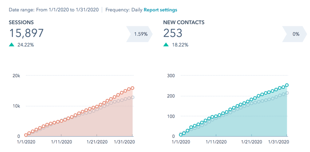
Task: Select the first orange Sessions data point
Action: (26, 135)
